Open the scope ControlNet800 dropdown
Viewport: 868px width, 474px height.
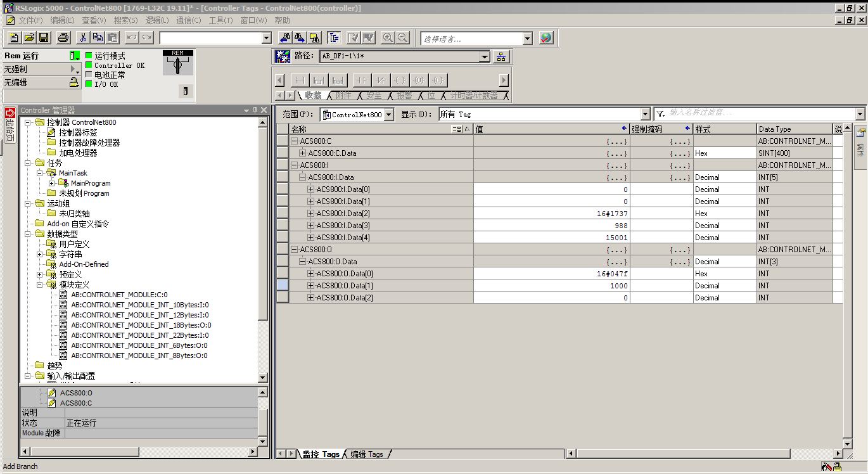[388, 115]
